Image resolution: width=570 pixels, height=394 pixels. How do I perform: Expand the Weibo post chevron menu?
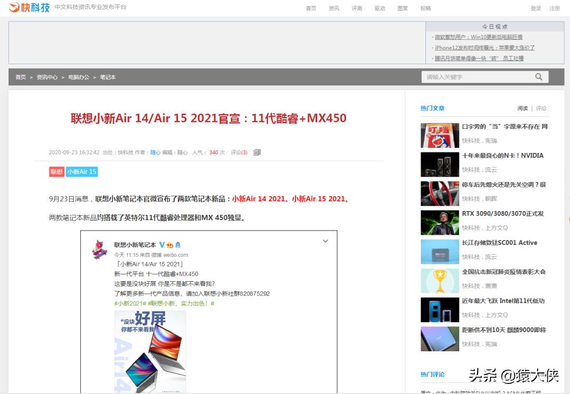point(325,241)
